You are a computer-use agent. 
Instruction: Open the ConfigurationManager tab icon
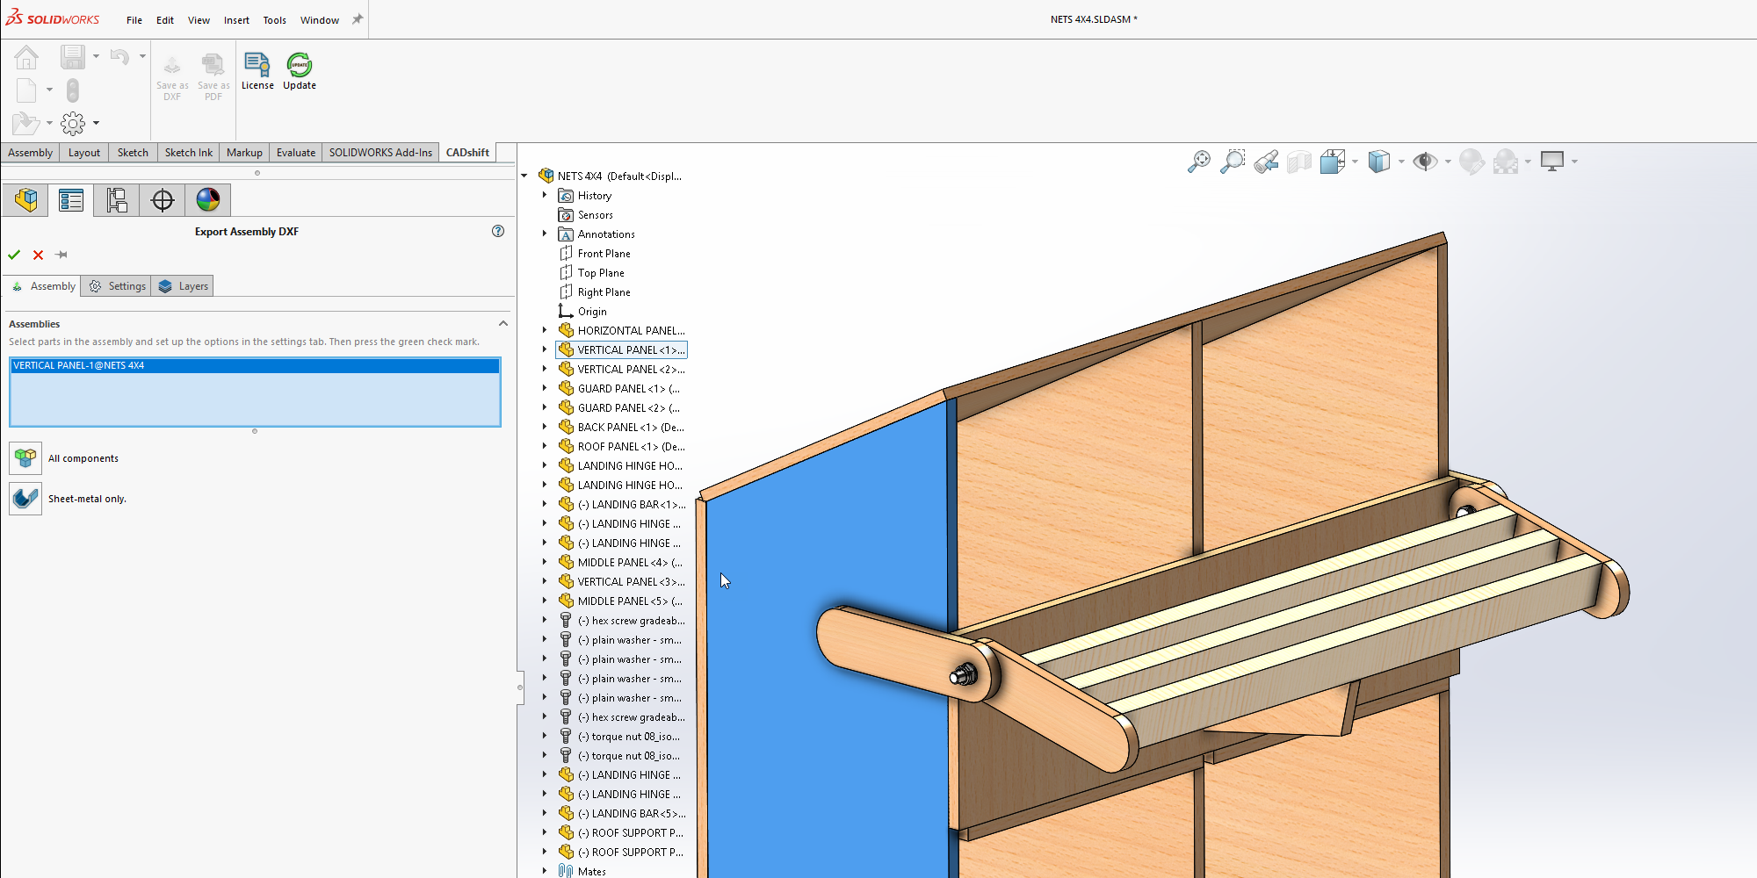tap(117, 200)
